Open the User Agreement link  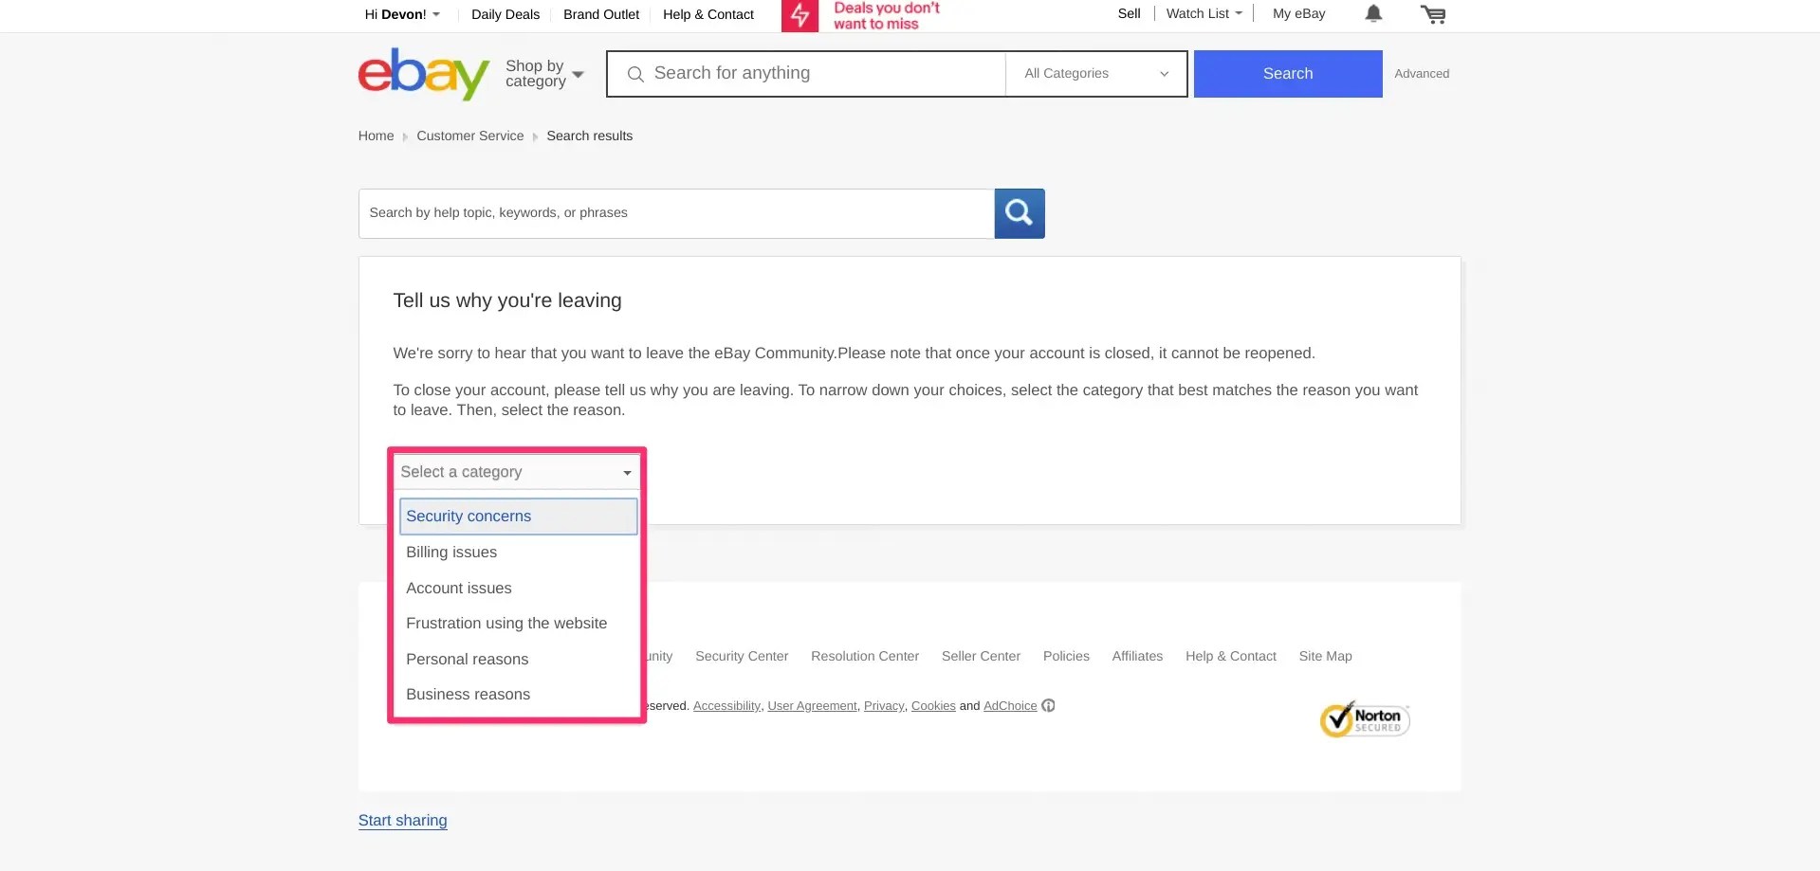click(x=812, y=706)
